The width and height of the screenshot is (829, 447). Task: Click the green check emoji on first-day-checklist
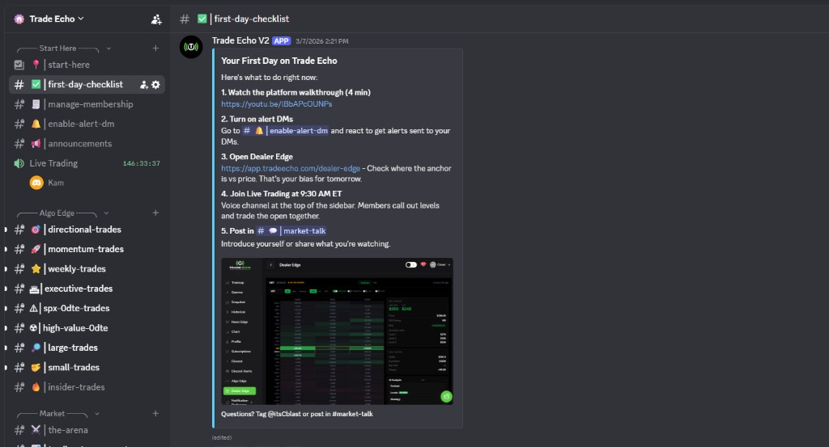point(36,84)
